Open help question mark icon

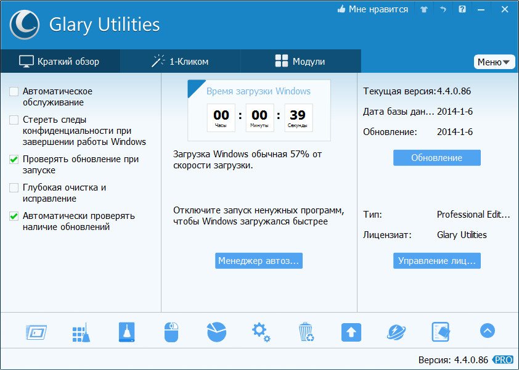click(x=462, y=9)
